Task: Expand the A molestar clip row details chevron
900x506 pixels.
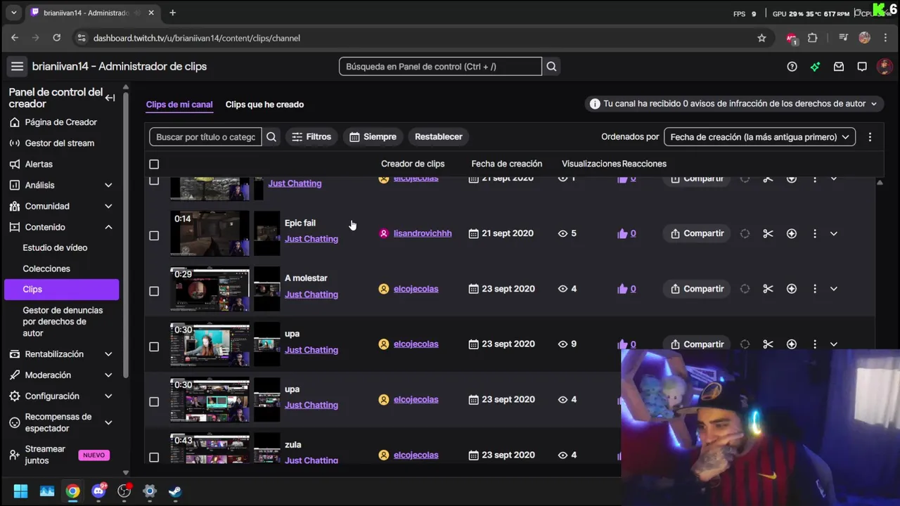Action: tap(833, 289)
